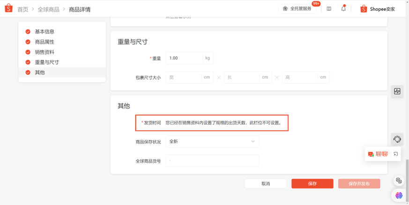Open 全托管服务 button
Image resolution: width=409 pixels, height=205 pixels.
click(x=297, y=8)
